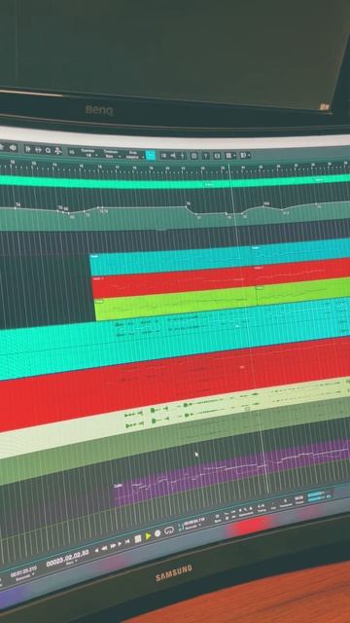Click the round Record button
The height and width of the screenshot is (623, 350).
click(157, 533)
